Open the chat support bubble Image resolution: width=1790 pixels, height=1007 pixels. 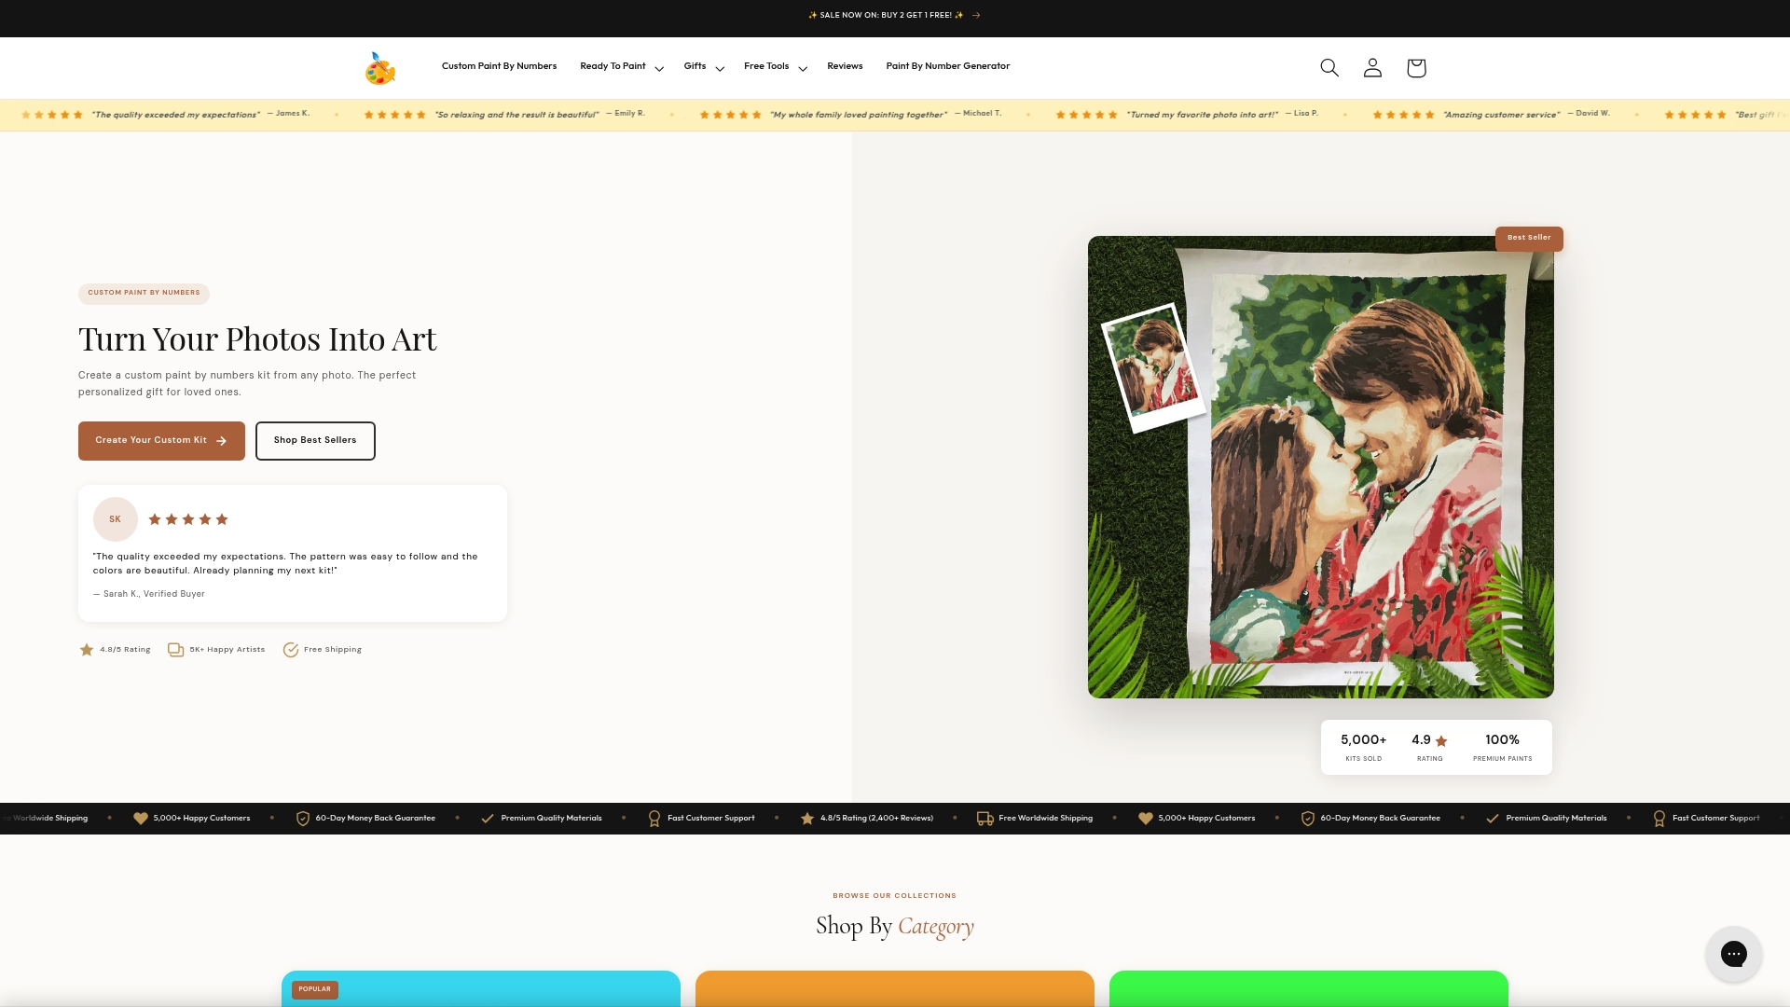[x=1733, y=954]
